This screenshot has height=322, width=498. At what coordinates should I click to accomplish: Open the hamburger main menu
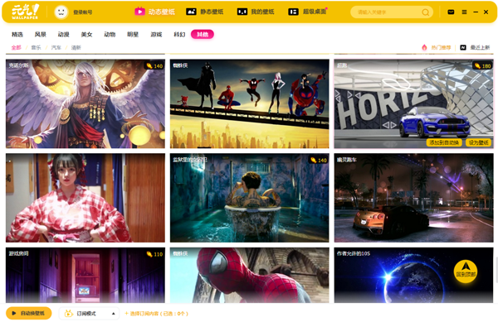point(464,12)
